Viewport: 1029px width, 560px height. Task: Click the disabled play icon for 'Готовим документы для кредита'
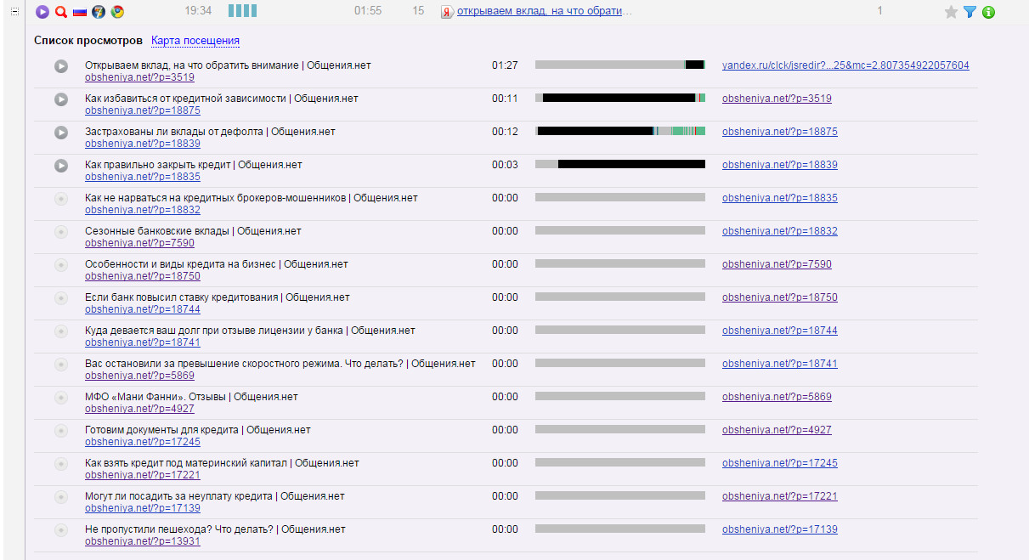pos(61,431)
